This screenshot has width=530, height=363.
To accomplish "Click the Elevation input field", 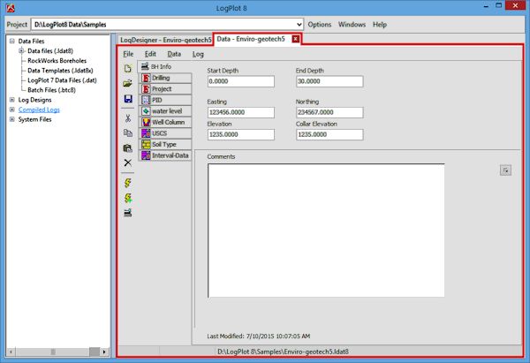I will [241, 134].
